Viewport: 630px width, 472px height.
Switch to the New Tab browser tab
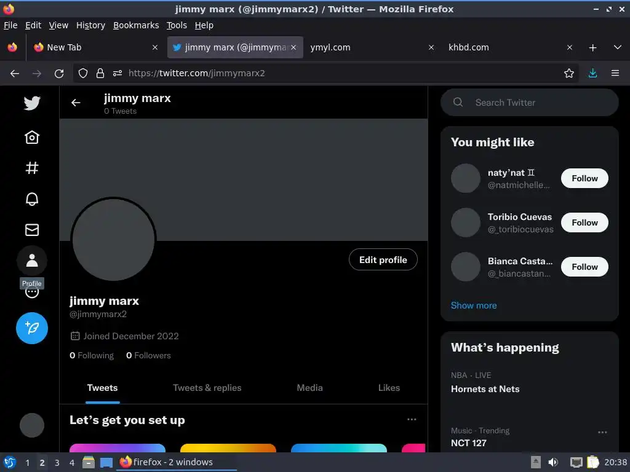tap(96, 47)
